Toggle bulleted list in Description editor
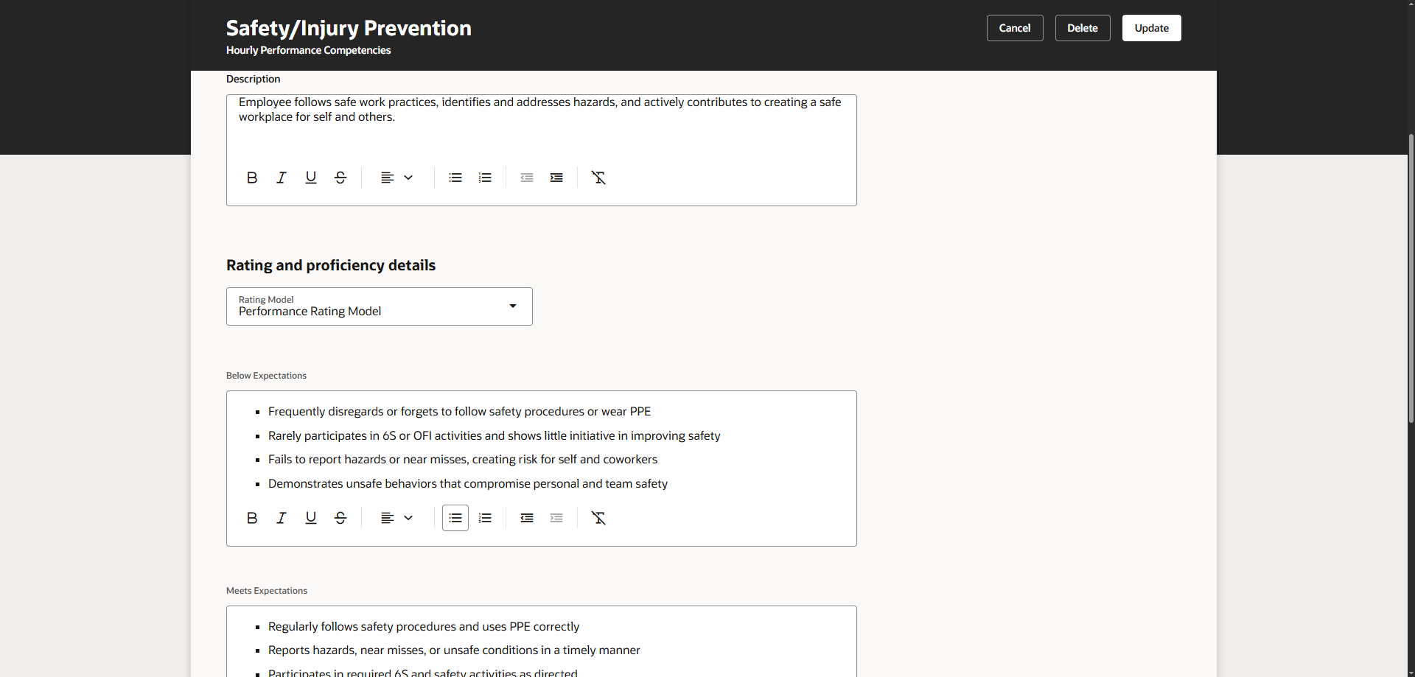1415x677 pixels. (455, 178)
